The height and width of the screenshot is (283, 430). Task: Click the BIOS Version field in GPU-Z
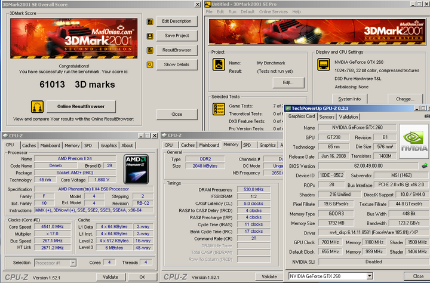click(368, 166)
